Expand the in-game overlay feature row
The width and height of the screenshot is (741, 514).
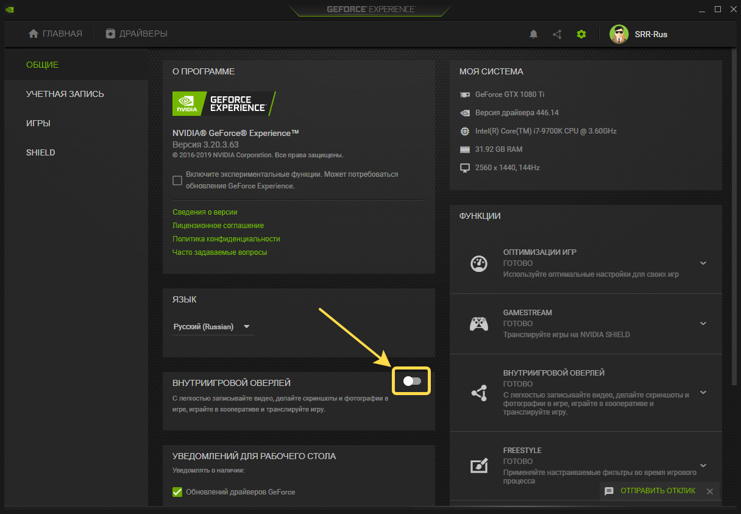click(703, 393)
